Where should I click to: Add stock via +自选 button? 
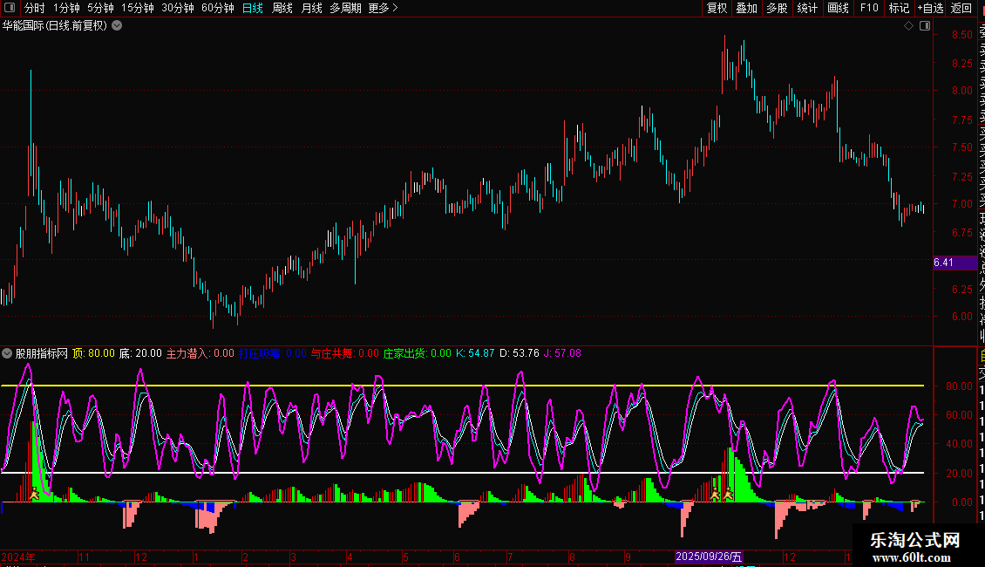click(930, 8)
